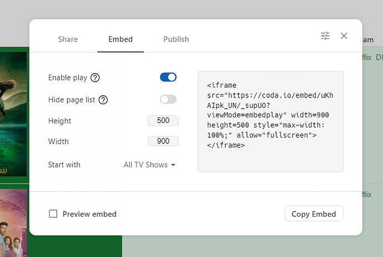Click the bottom TV show poster thumbnail

[x=13, y=222]
